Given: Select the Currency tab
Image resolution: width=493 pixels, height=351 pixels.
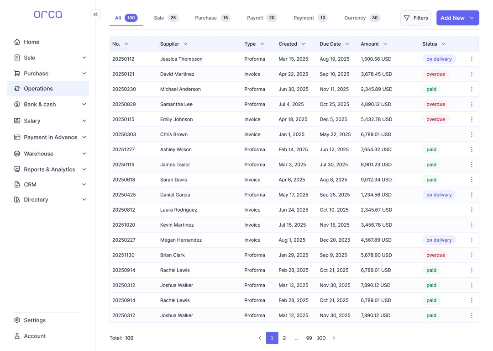Looking at the screenshot, I should (x=355, y=18).
